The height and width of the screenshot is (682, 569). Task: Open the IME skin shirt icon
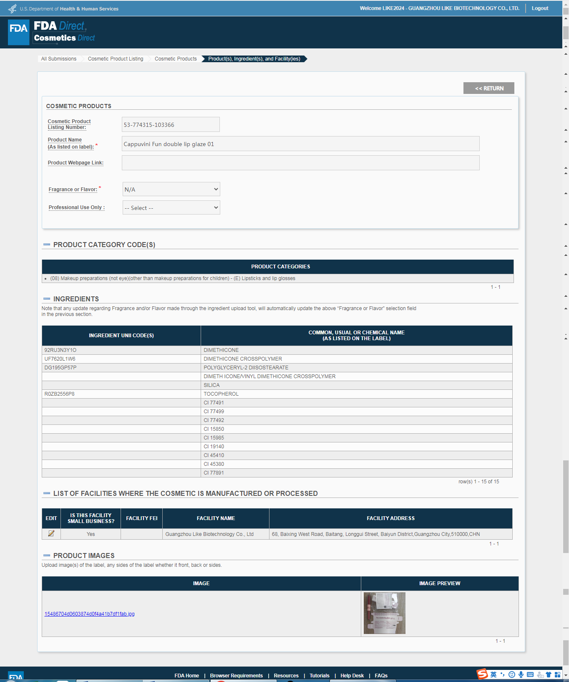(549, 674)
